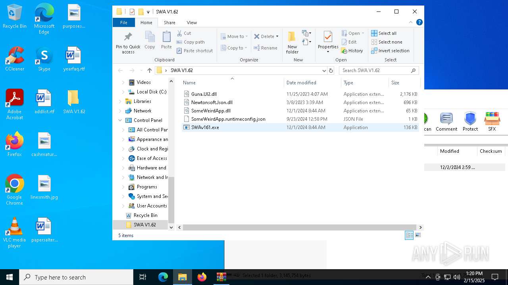Expand the Network tree node
Image resolution: width=508 pixels, height=285 pixels.
(x=120, y=111)
